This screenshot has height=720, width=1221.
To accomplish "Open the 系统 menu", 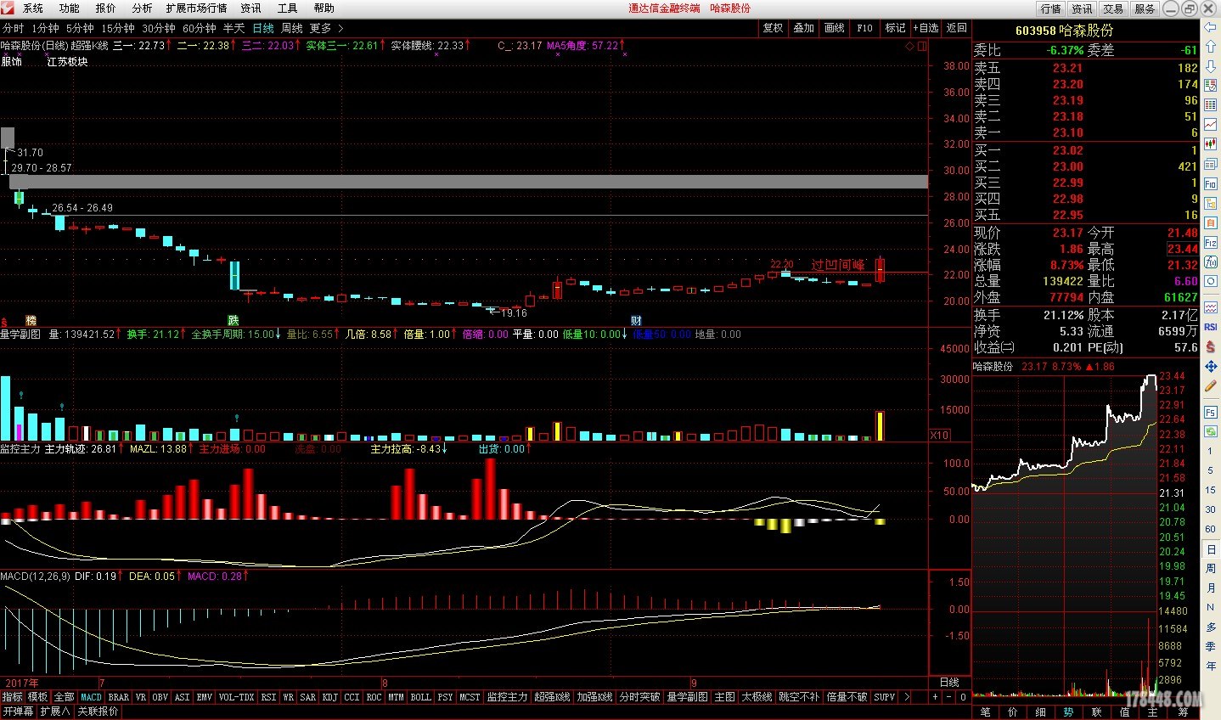I will pos(33,8).
